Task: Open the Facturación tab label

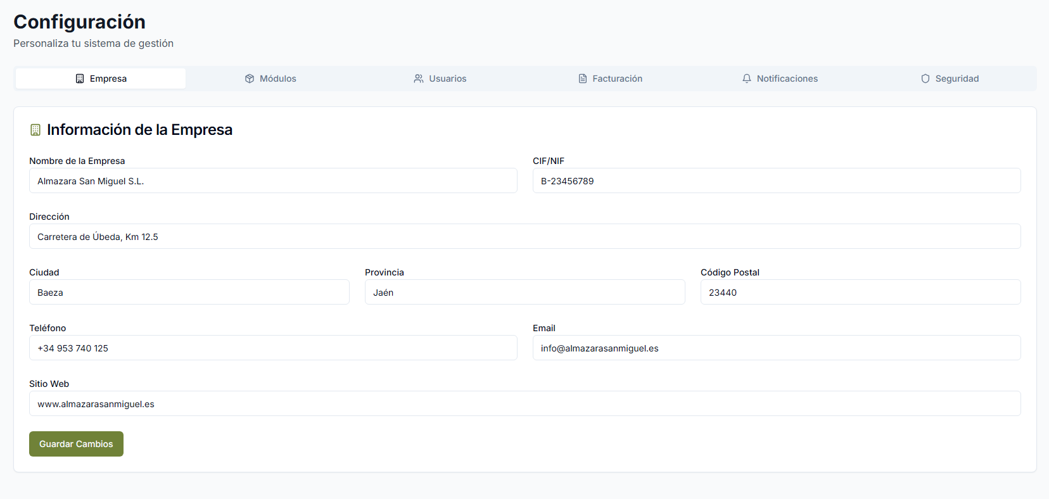Action: 617,79
